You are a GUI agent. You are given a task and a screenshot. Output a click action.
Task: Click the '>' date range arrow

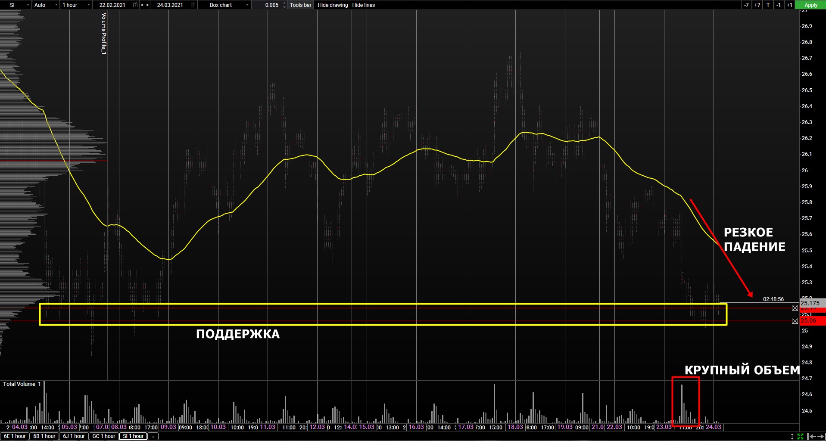pyautogui.click(x=142, y=5)
